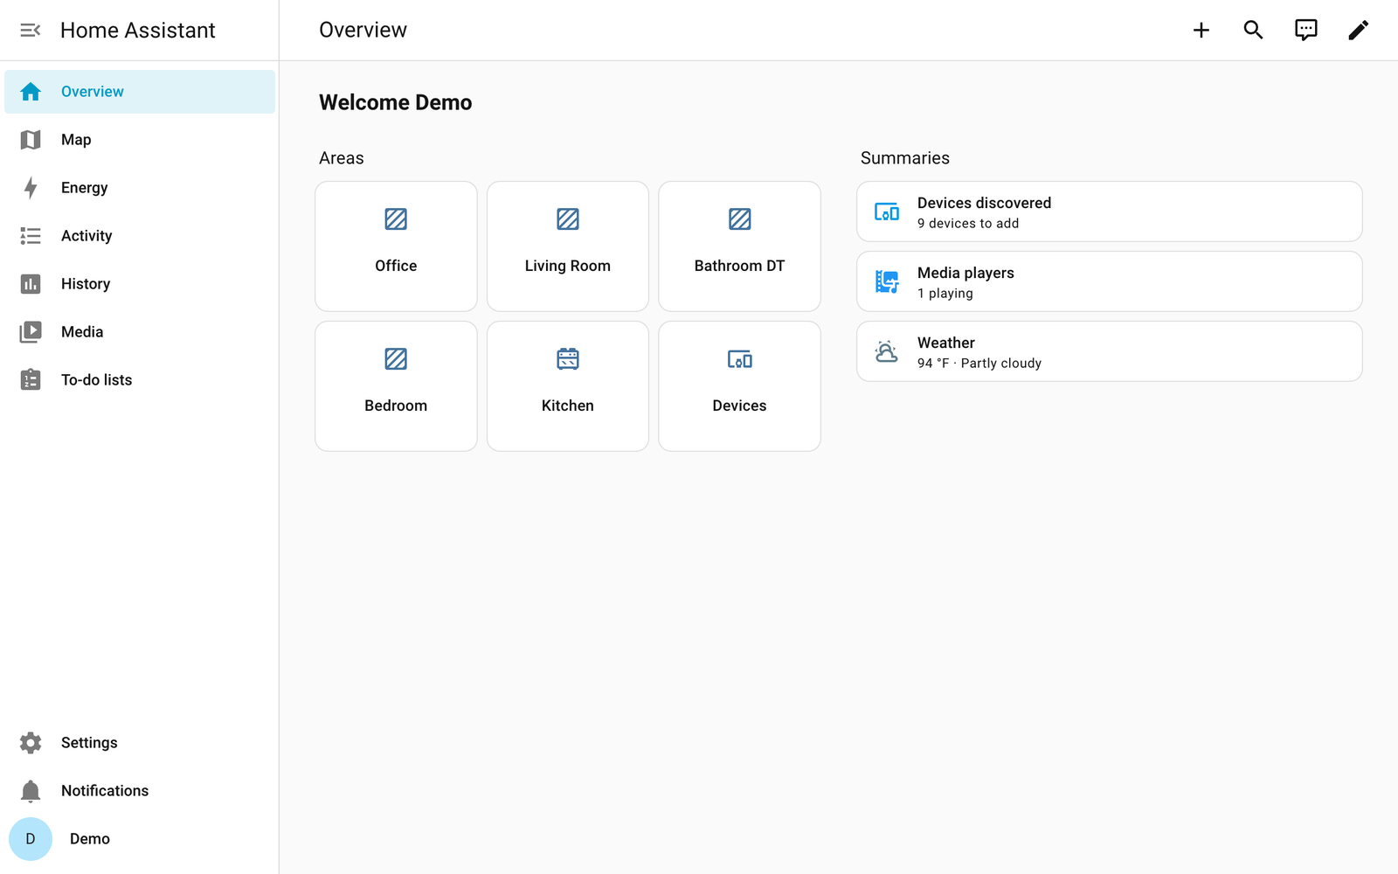Click the Demo user name text
This screenshot has height=874, width=1398.
[x=90, y=839]
